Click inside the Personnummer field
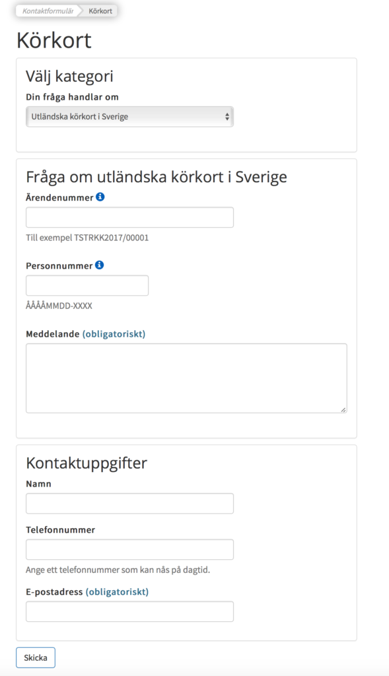This screenshot has width=389, height=676. [87, 285]
